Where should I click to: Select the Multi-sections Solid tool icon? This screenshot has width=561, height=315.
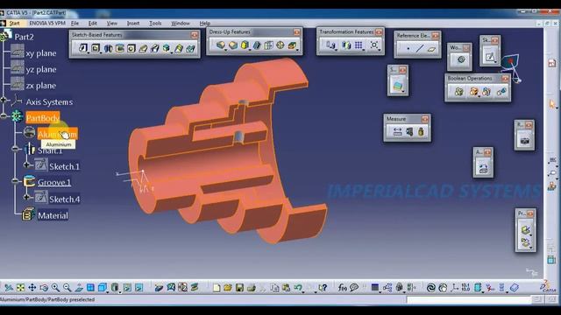point(179,48)
